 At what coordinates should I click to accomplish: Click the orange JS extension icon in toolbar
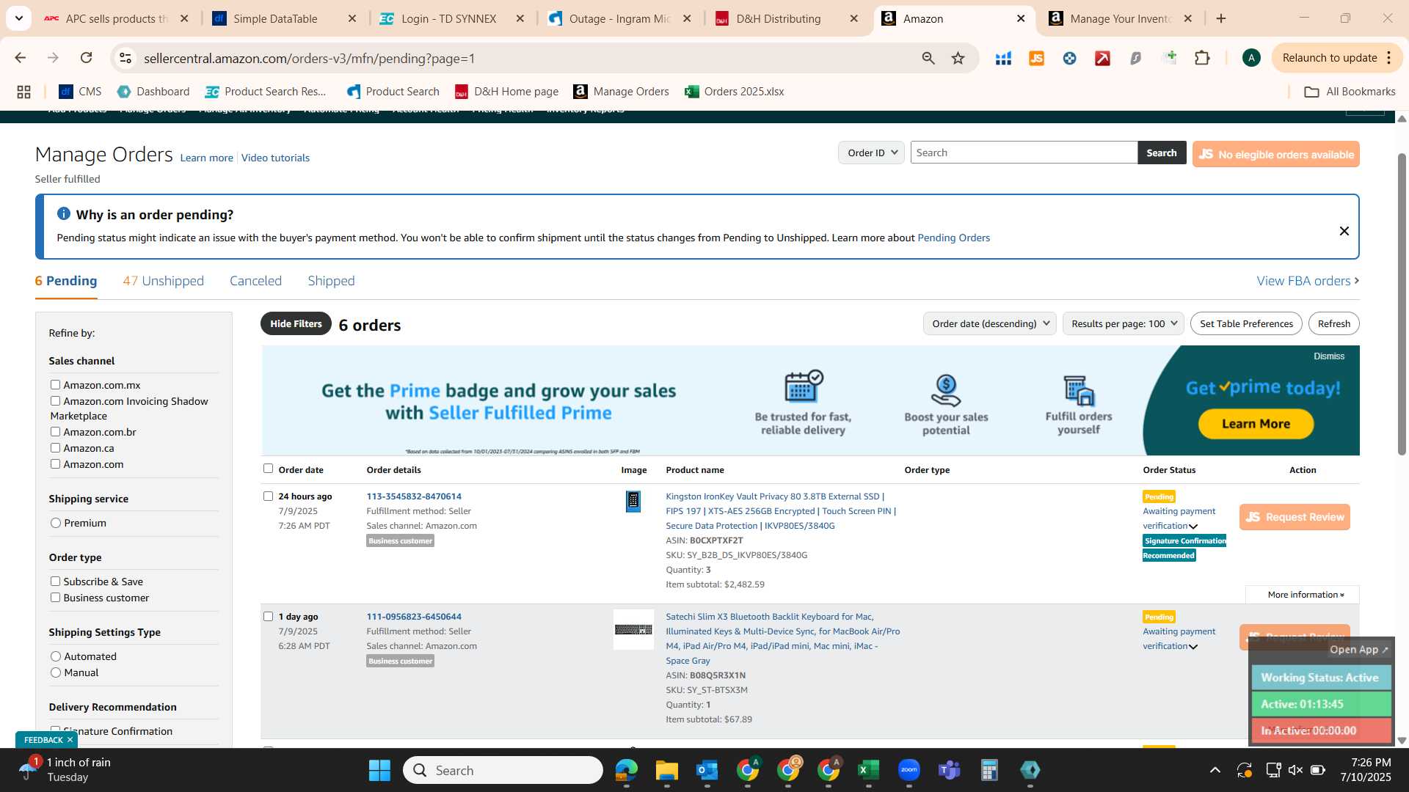coord(1036,58)
